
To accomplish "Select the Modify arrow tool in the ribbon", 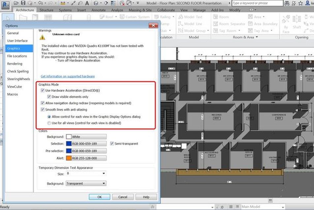I will (x=8, y=17).
